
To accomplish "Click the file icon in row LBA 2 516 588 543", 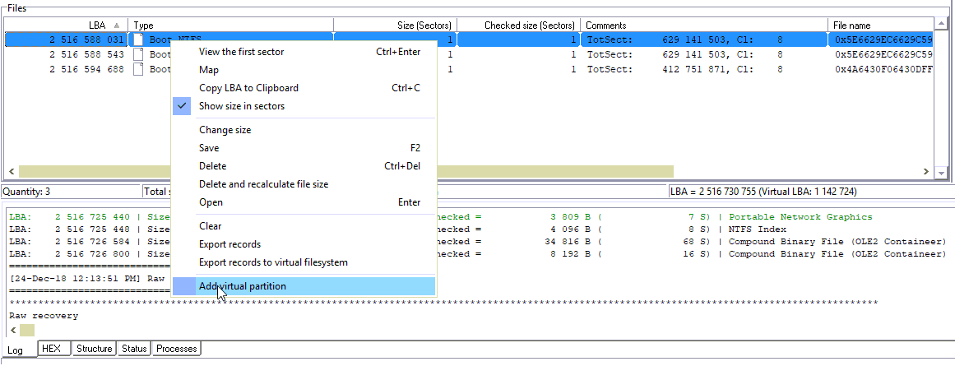I will click(x=139, y=54).
